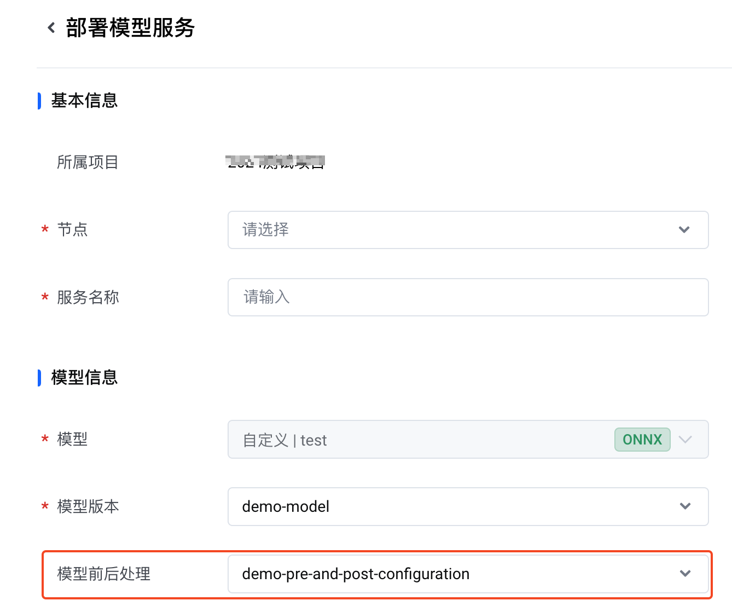The height and width of the screenshot is (612, 732).
Task: Click the ONNX tag in 模型 field
Action: tap(642, 440)
